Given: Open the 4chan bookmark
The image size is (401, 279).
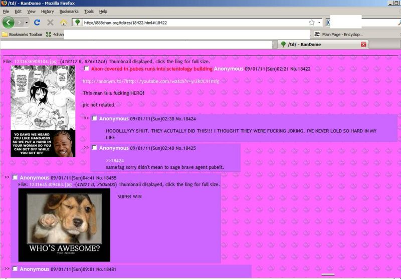Looking at the screenshot, I should coord(55,34).
